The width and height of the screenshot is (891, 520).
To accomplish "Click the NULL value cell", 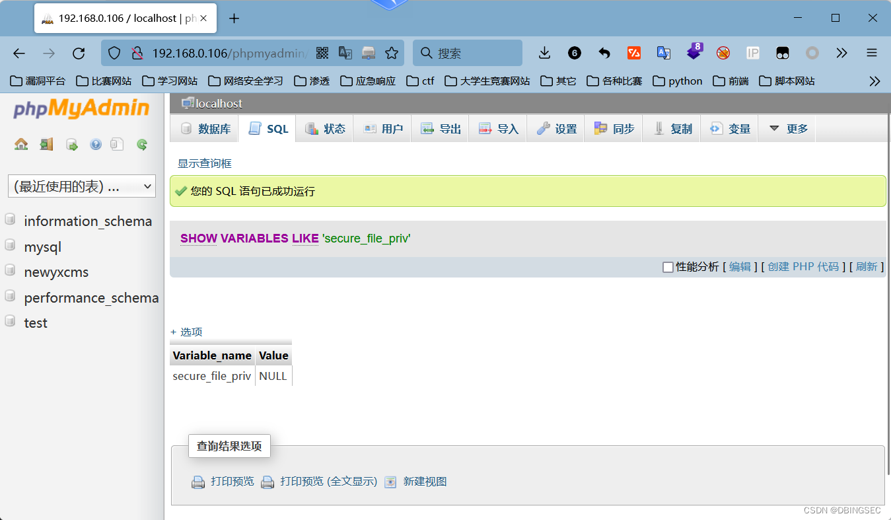I will point(273,376).
